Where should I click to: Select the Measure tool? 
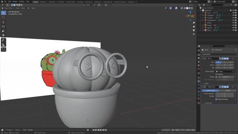3,45
